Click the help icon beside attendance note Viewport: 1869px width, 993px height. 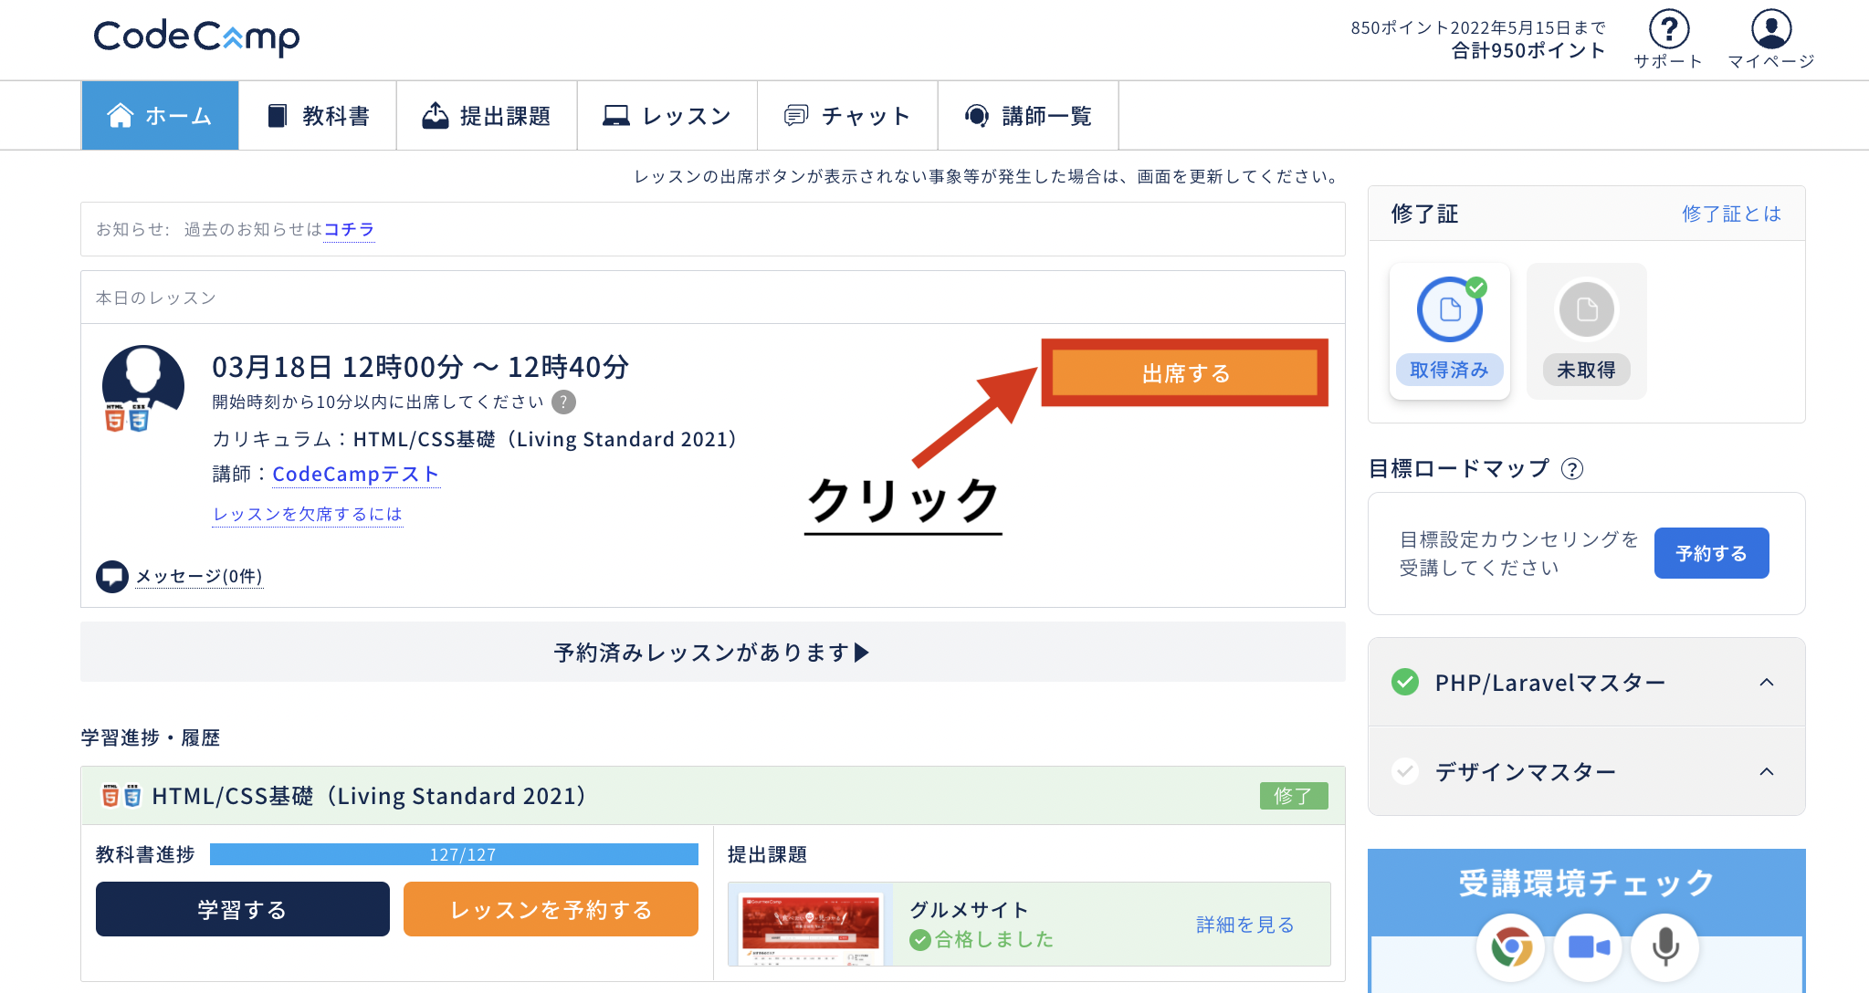click(x=564, y=402)
